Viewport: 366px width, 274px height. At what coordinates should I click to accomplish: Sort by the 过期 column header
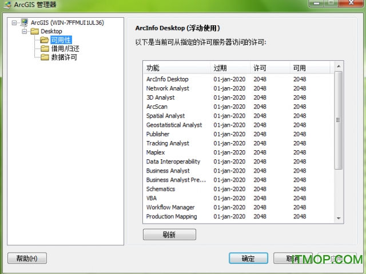pos(230,68)
